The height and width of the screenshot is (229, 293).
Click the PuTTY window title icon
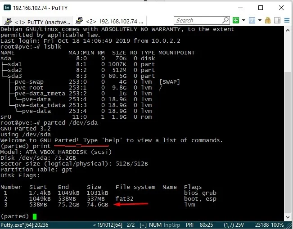pos(7,8)
